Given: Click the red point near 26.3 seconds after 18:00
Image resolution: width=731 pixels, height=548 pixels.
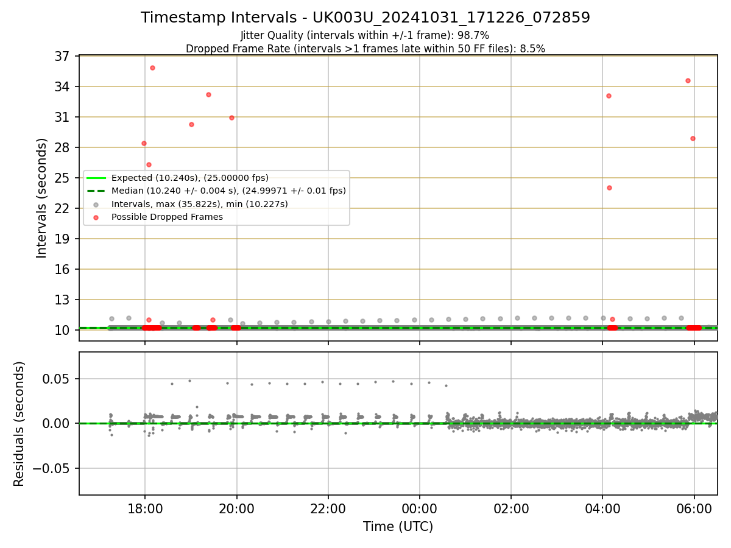Looking at the screenshot, I should point(149,164).
